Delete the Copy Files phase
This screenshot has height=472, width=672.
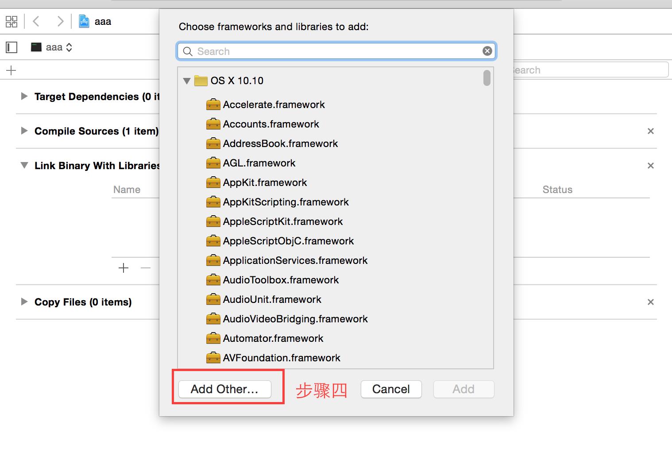(650, 302)
